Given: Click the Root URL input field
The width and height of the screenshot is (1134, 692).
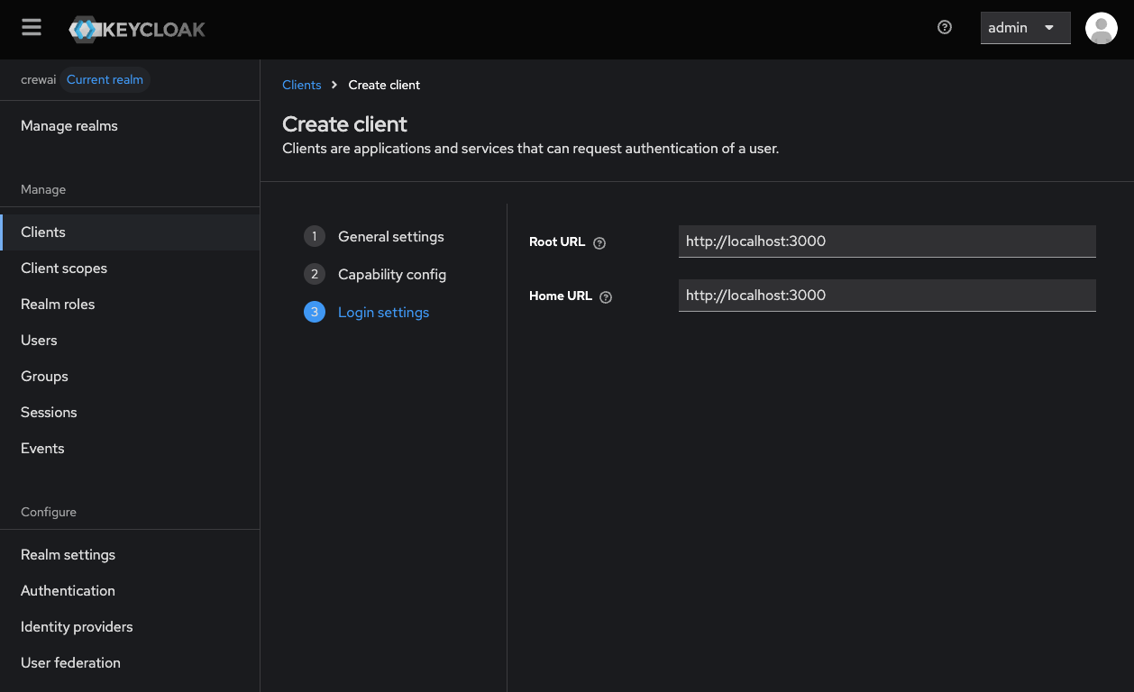Looking at the screenshot, I should (x=887, y=241).
